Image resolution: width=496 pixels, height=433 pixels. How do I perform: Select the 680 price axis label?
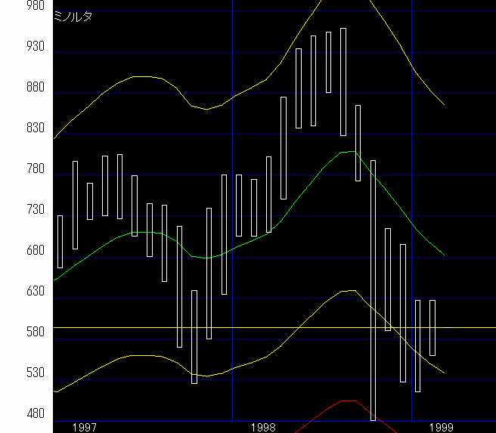[x=14, y=250]
